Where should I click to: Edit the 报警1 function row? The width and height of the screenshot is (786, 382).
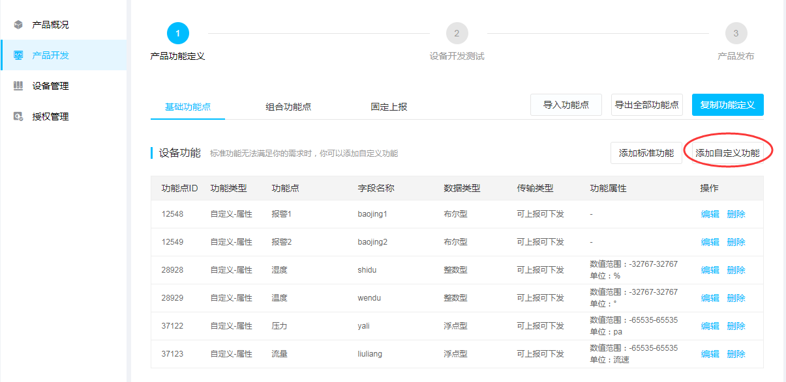[x=710, y=214]
